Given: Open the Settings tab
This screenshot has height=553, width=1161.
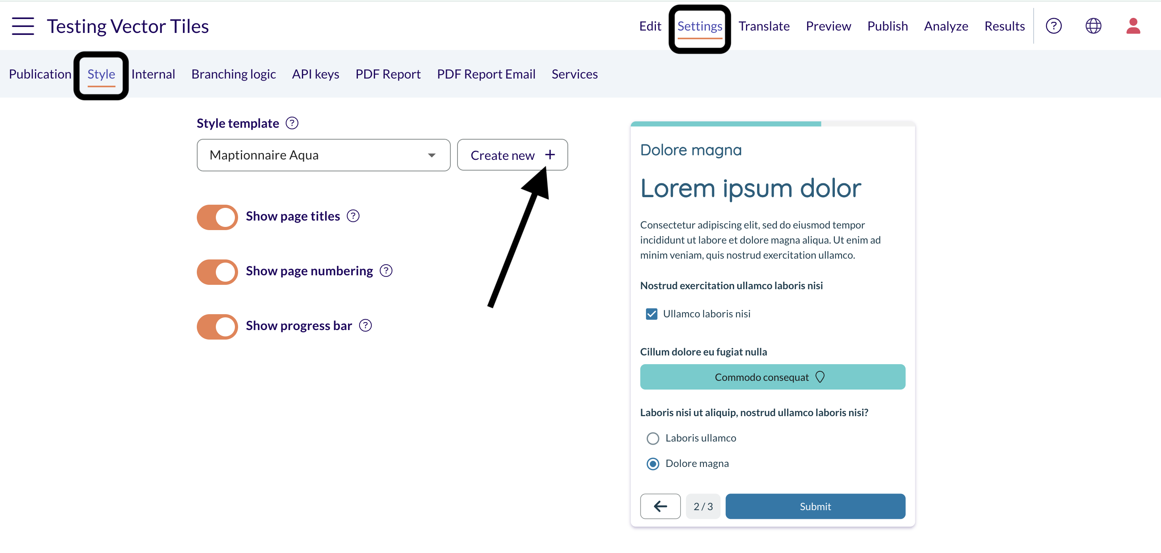Looking at the screenshot, I should (700, 26).
